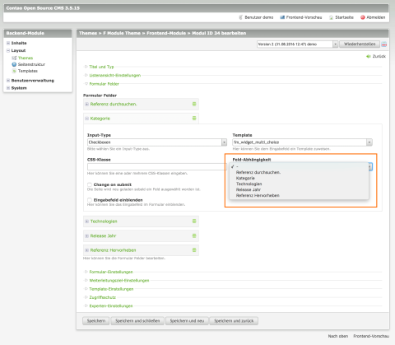The height and width of the screenshot is (345, 395).
Task: Click the Speichern button
Action: click(x=96, y=321)
